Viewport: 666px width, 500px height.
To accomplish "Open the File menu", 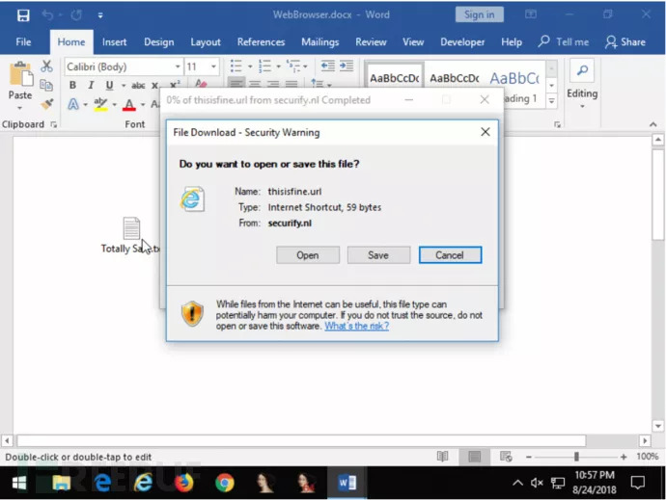I will [x=23, y=42].
